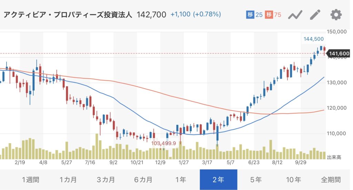Click the 144,500 high price label
The height and width of the screenshot is (190, 353).
coord(313,39)
